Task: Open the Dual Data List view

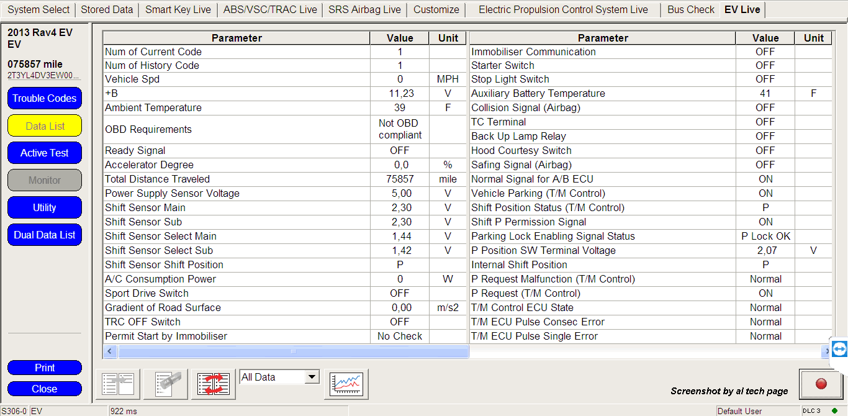Action: tap(45, 235)
